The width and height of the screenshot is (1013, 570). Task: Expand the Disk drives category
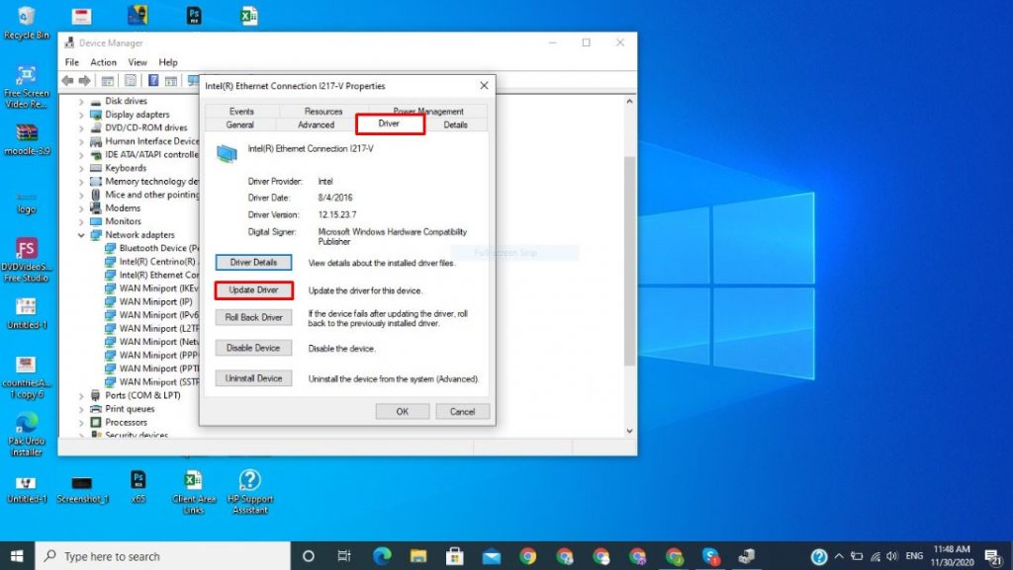(82, 101)
